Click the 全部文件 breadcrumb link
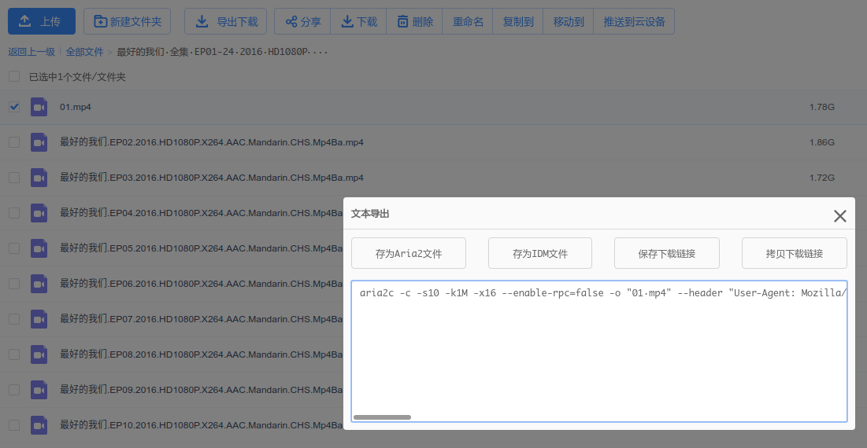Viewport: 867px width, 448px height. (84, 52)
